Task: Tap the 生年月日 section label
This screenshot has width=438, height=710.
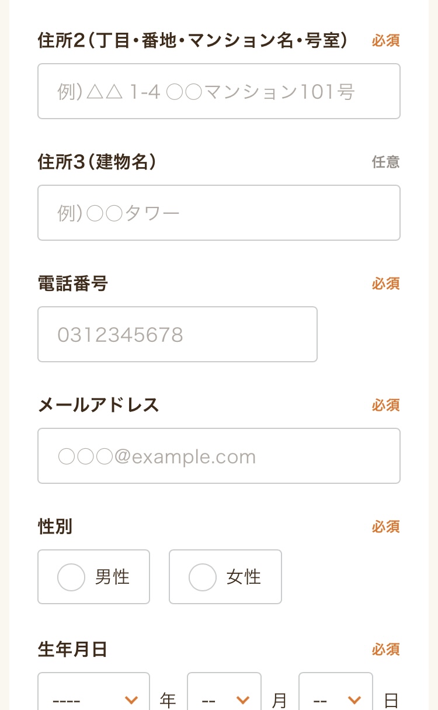Action: 72,649
